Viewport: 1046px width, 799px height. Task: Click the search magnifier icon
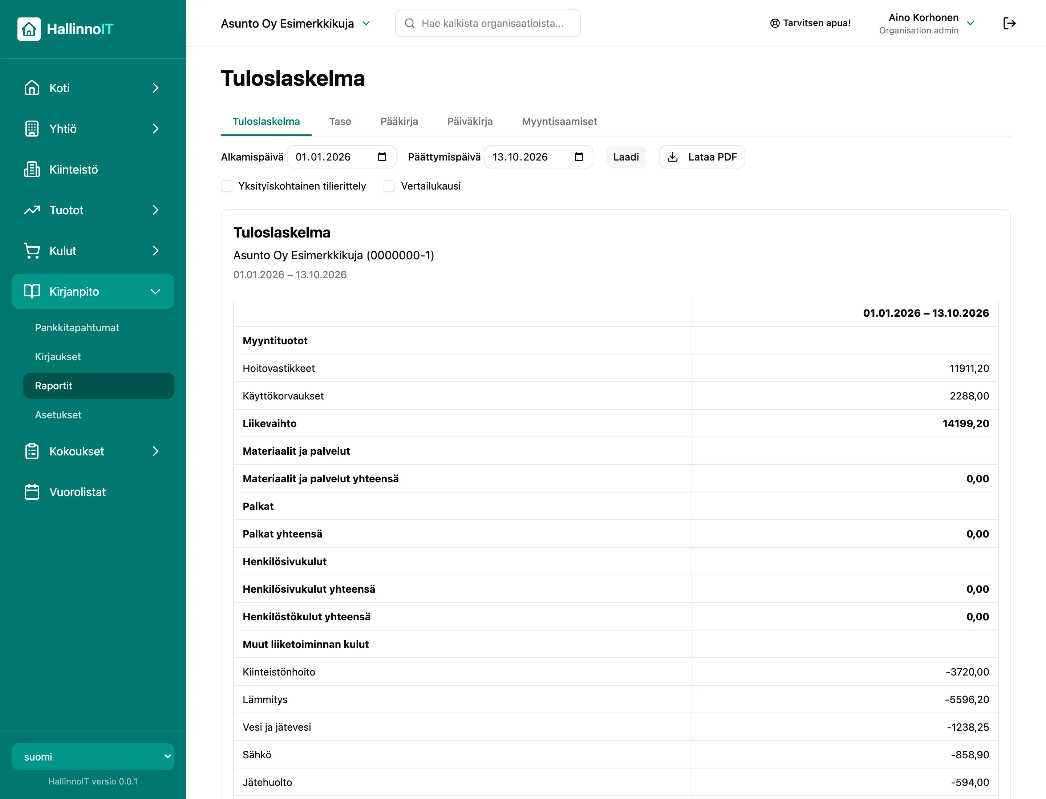click(x=410, y=23)
